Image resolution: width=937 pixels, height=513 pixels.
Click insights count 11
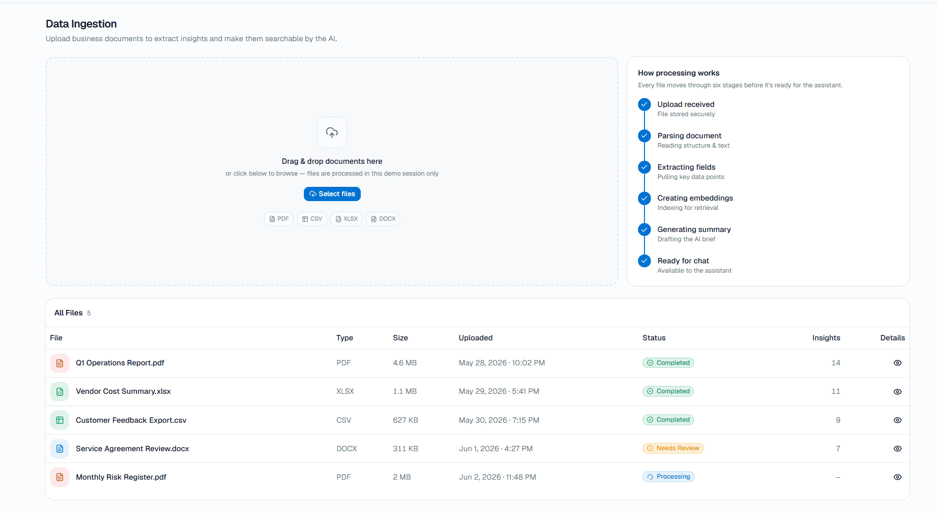point(836,391)
